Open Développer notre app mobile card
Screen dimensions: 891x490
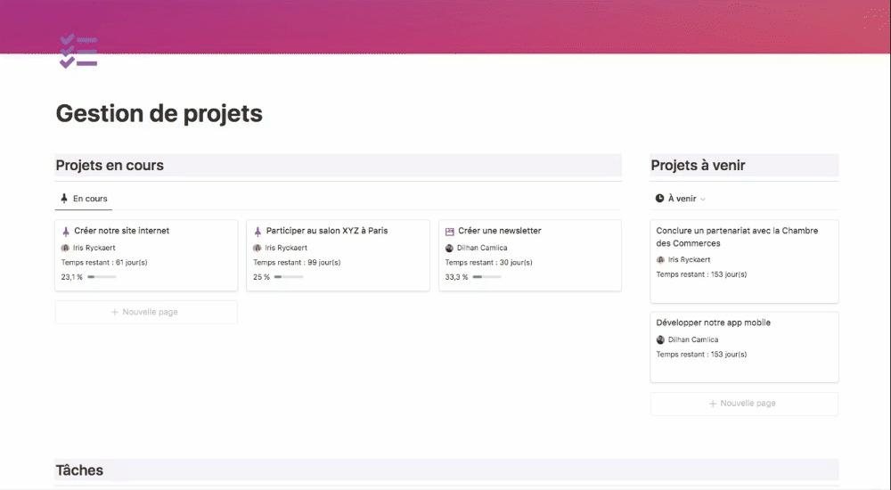click(x=713, y=323)
